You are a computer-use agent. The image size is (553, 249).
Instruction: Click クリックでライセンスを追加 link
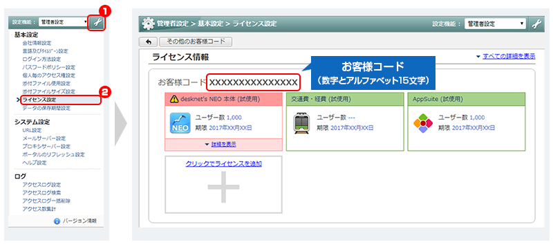[x=223, y=164]
